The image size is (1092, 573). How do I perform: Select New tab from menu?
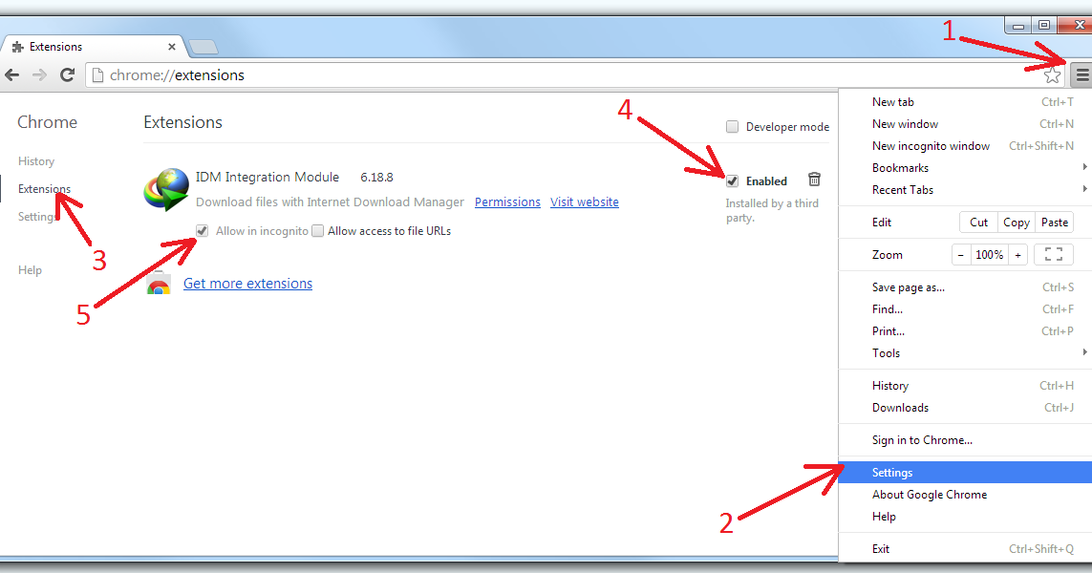965,101
